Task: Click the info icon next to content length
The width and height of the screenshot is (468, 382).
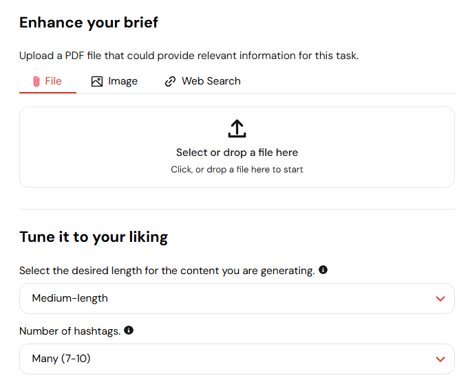Action: pyautogui.click(x=323, y=270)
